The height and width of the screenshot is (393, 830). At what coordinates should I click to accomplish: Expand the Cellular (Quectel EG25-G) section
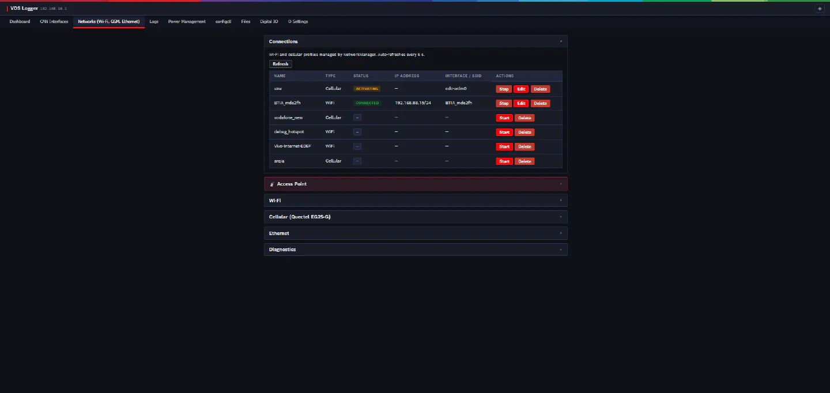[416, 217]
